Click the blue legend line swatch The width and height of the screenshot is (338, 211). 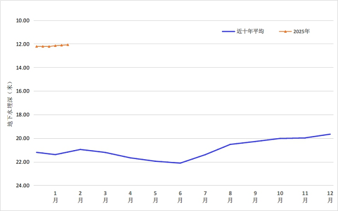[228, 32]
